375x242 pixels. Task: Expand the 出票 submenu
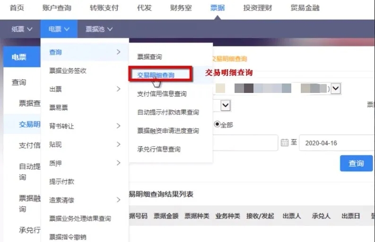pos(85,89)
